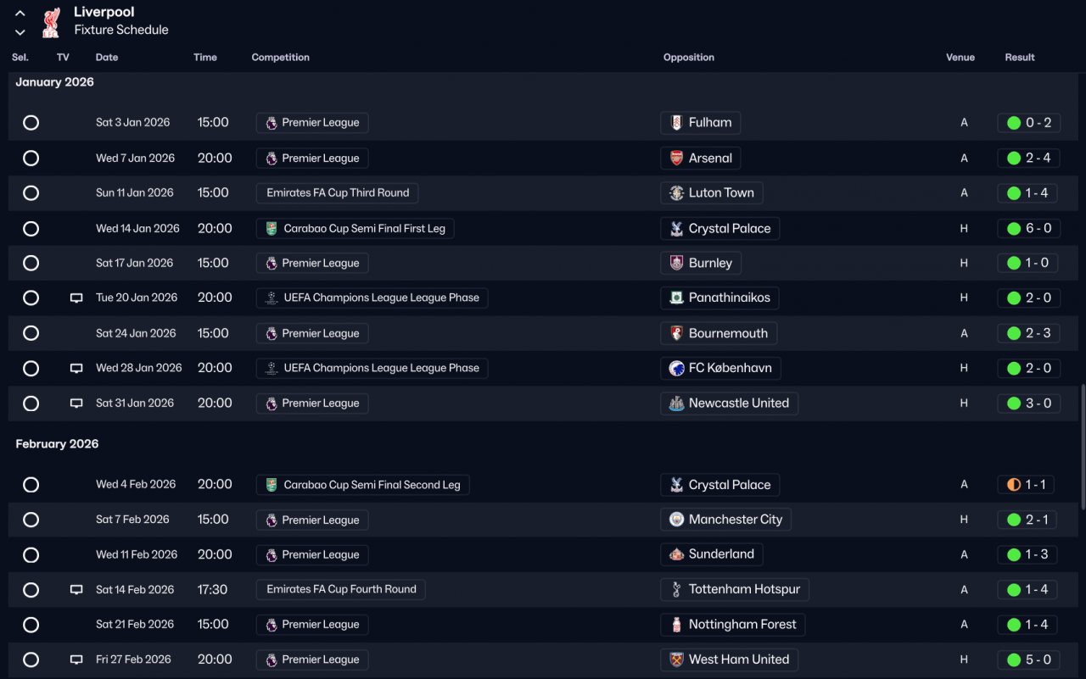
Task: View the 1 - 4 result against Tottenham
Action: pyautogui.click(x=1028, y=590)
